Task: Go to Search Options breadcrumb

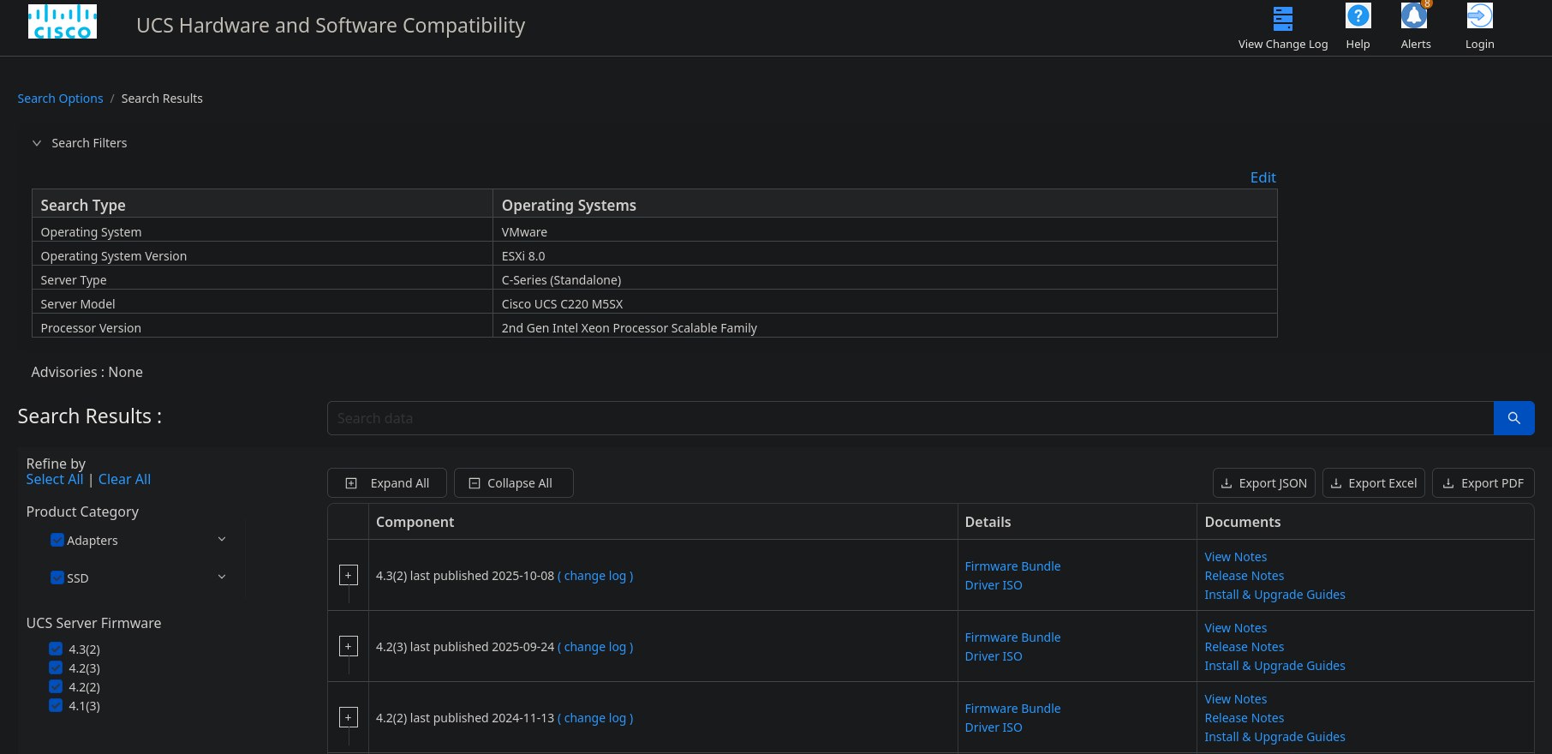Action: pyautogui.click(x=60, y=99)
